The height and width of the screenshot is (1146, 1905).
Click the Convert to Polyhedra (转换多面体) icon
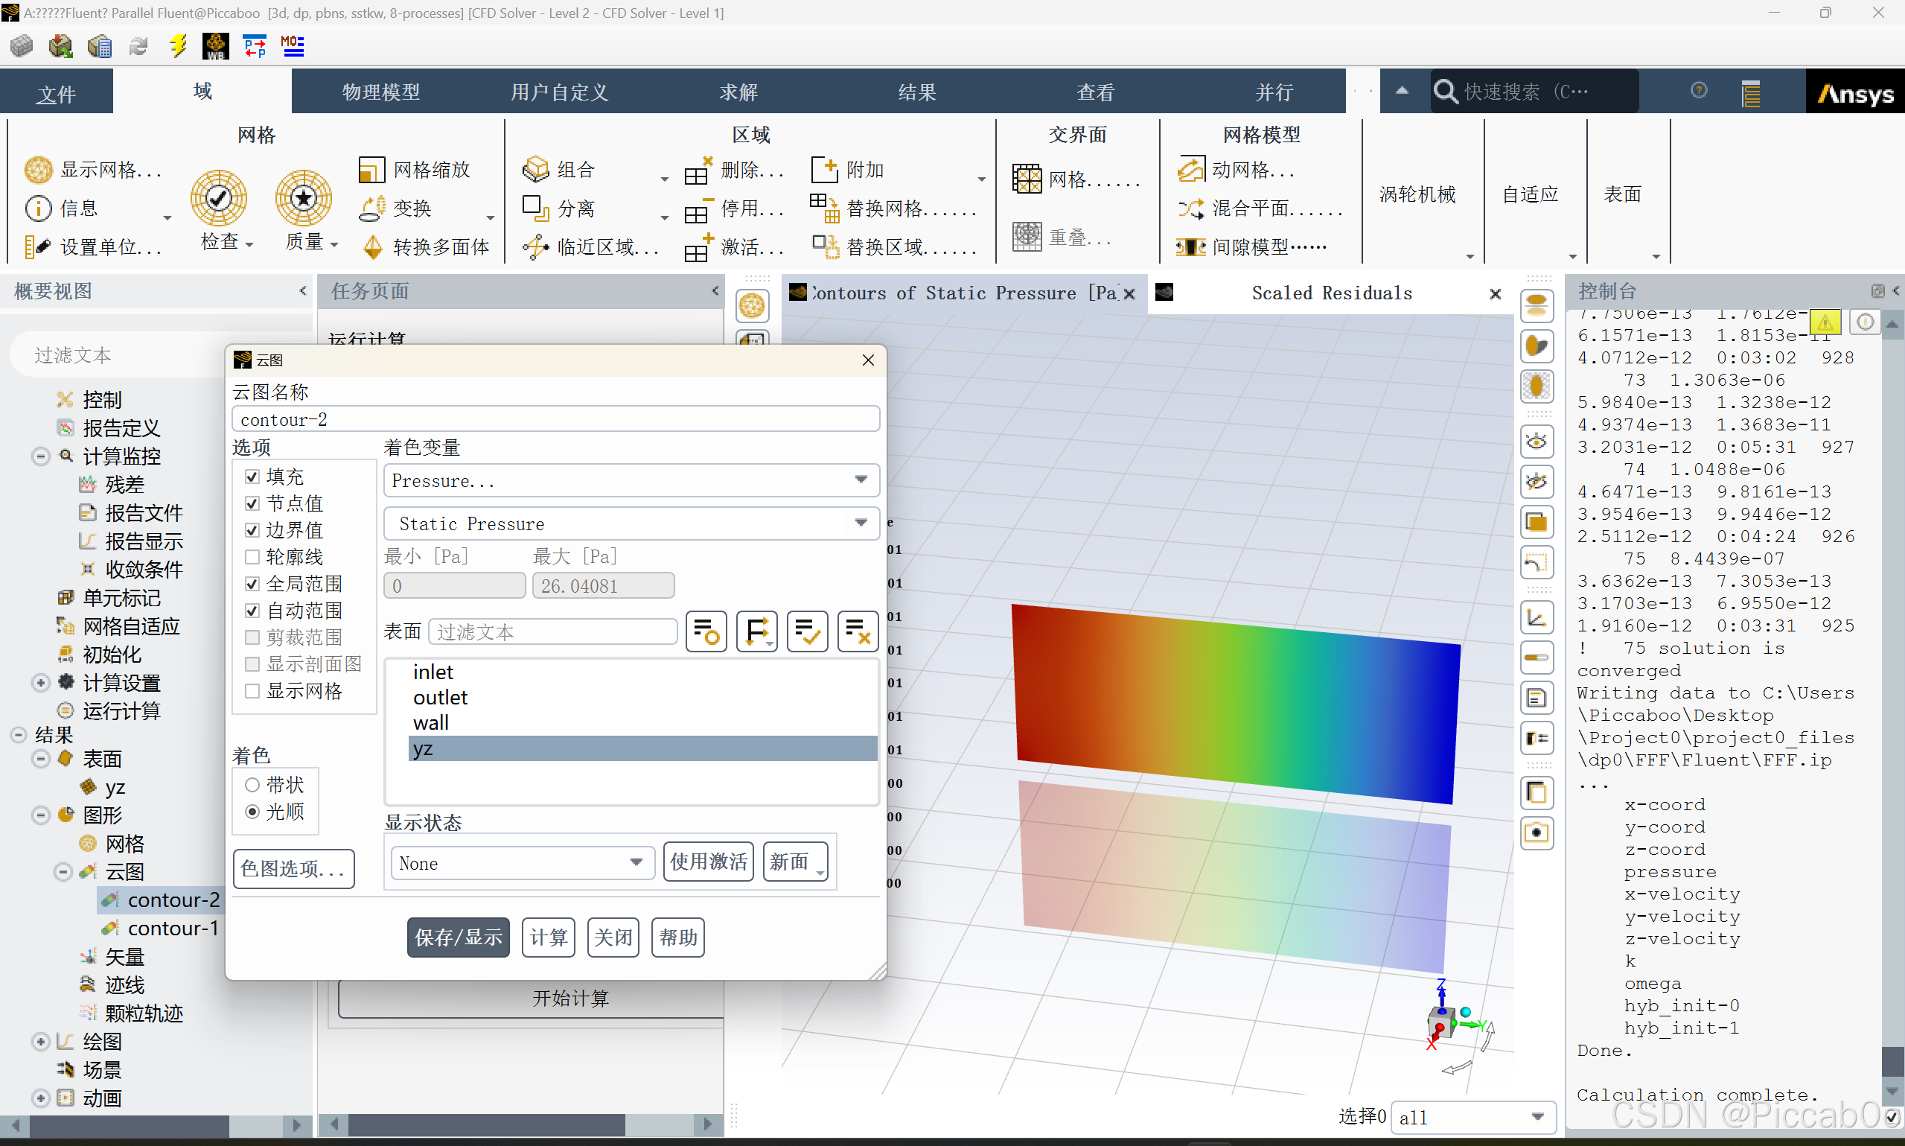point(373,247)
